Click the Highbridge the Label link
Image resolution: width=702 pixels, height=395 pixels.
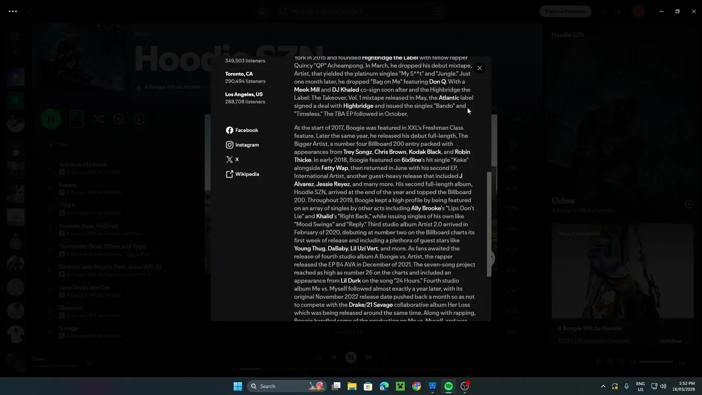(390, 58)
